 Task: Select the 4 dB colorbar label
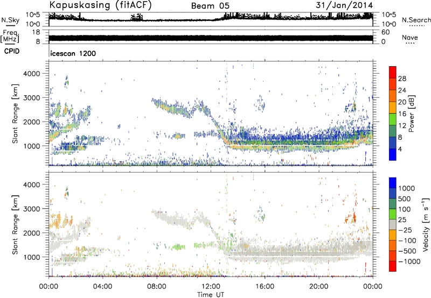click(x=400, y=150)
